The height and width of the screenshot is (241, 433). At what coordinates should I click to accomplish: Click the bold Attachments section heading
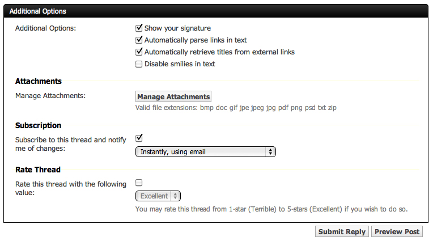coord(39,81)
